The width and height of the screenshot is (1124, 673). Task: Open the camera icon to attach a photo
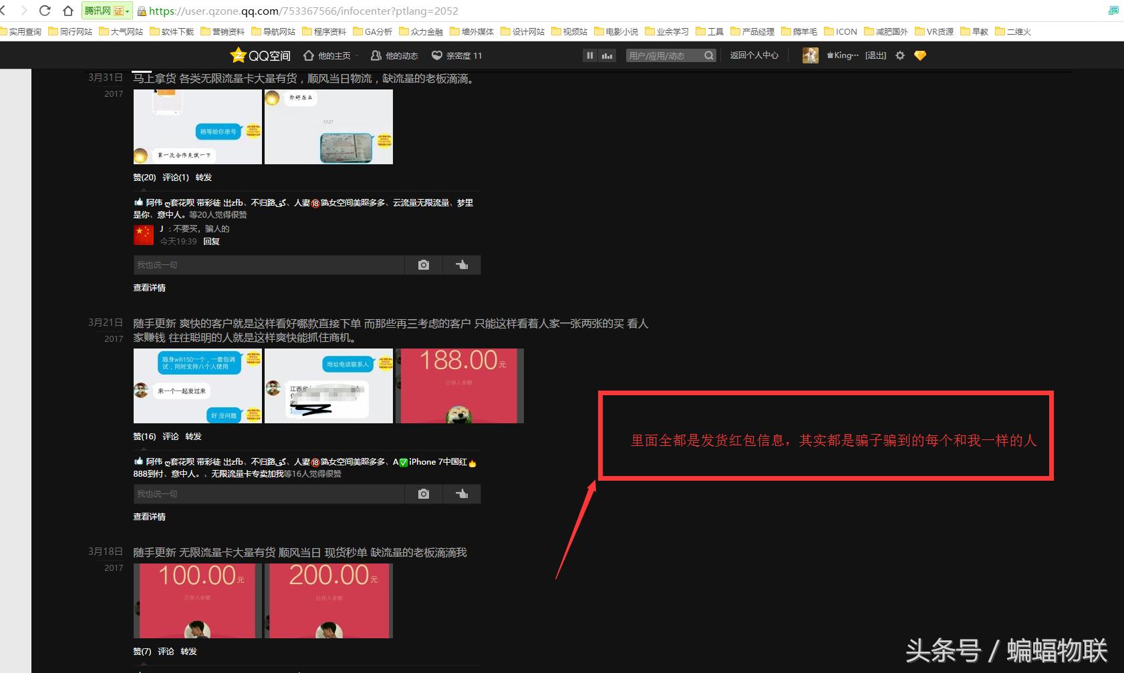point(423,265)
